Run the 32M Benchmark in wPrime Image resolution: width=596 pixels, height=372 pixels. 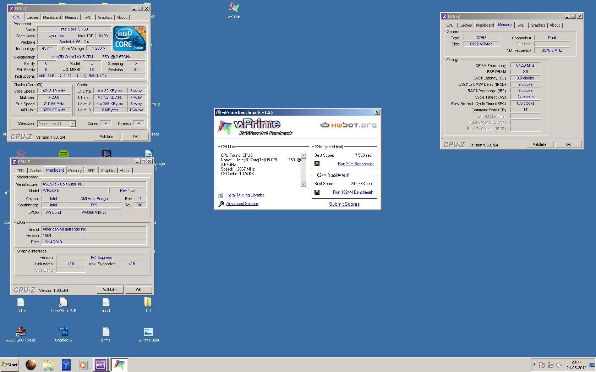(x=356, y=164)
